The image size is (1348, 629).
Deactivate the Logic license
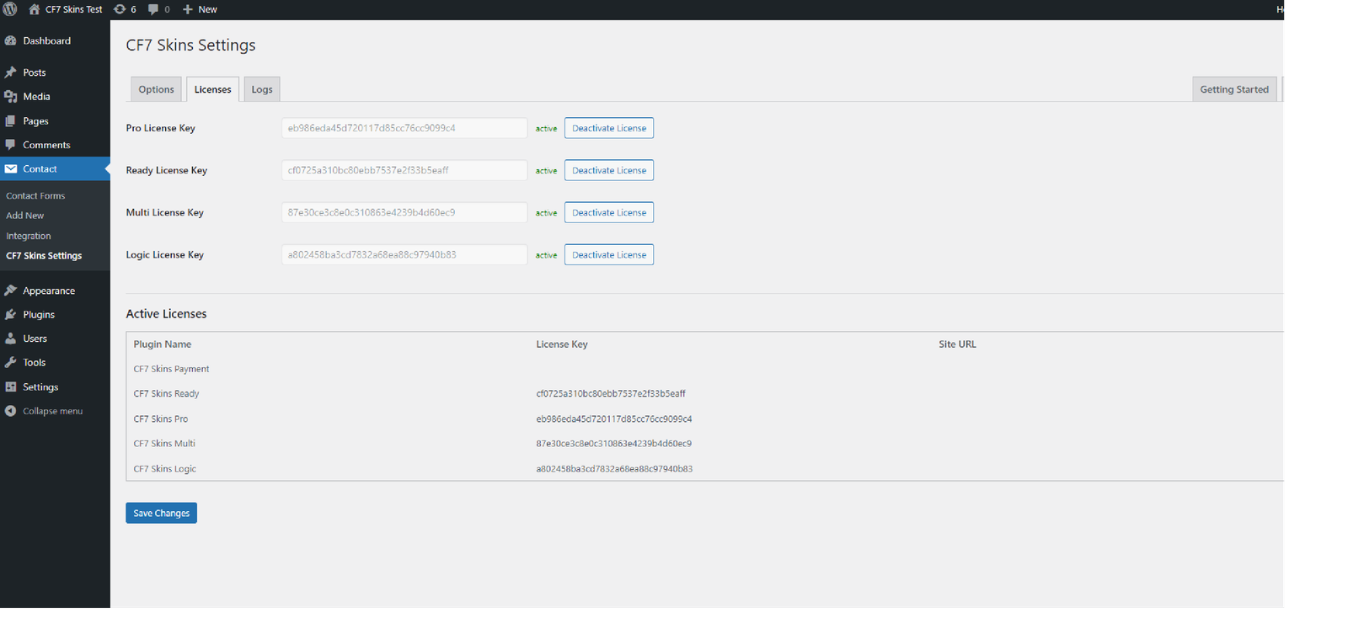pyautogui.click(x=608, y=255)
